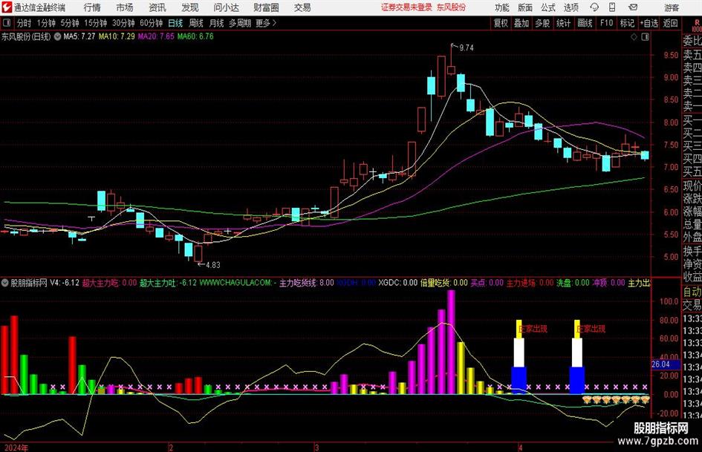Click the 画线 drawing tools button
Image resolution: width=702 pixels, height=452 pixels.
pos(585,23)
